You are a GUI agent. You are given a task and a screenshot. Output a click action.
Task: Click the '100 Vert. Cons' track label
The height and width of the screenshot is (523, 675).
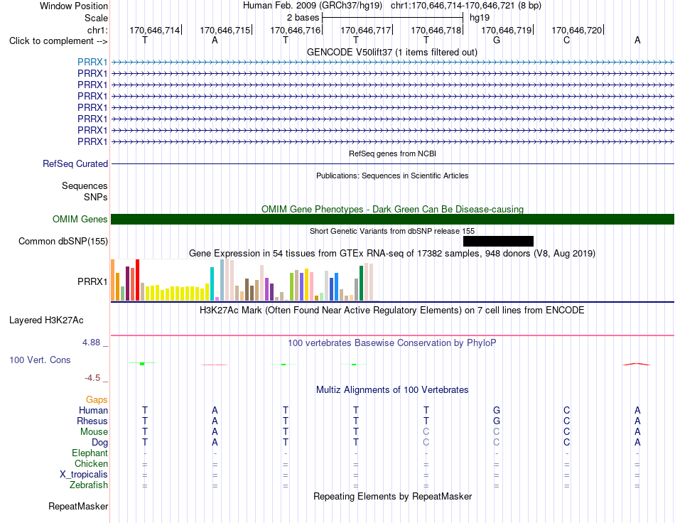[40, 360]
